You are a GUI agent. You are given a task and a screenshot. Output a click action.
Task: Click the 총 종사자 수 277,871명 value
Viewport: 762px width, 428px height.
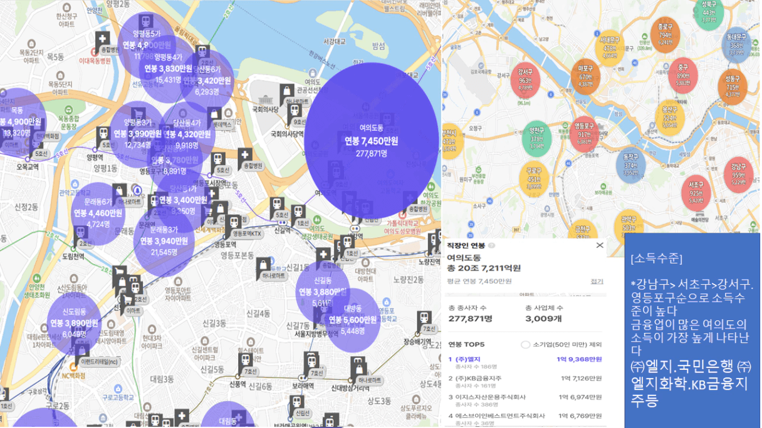[470, 319]
